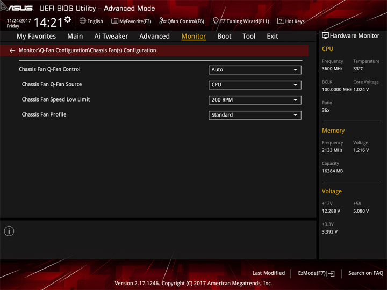Click Memory frequency value 2133 MHz

tap(332, 150)
